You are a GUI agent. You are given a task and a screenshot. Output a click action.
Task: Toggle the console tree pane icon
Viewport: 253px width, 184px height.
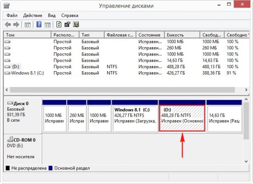(27, 25)
